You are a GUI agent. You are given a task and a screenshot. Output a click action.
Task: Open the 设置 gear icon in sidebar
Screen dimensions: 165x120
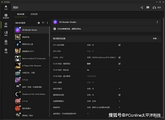[6, 51]
